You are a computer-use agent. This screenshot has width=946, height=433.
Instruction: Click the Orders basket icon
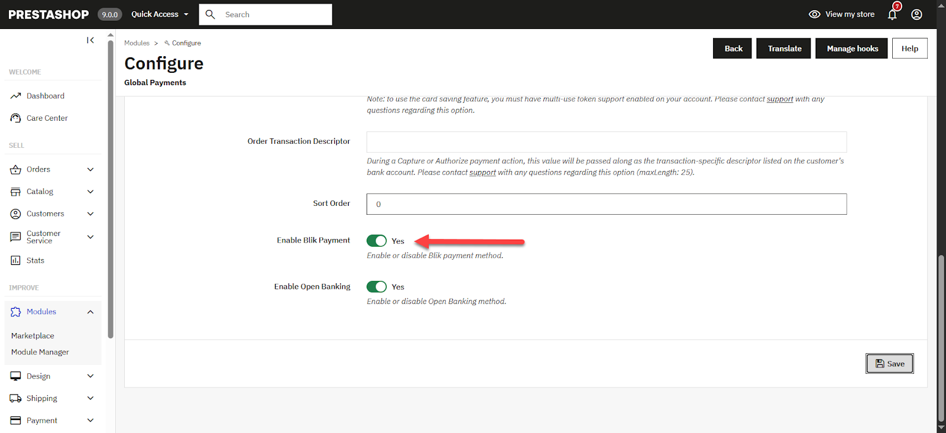tap(16, 170)
